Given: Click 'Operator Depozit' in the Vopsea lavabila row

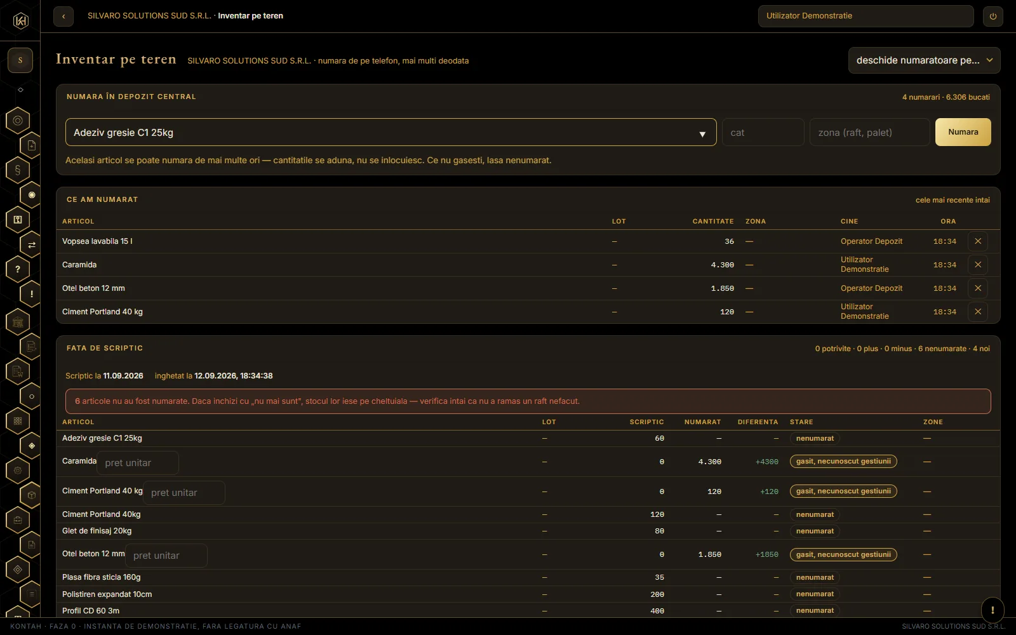Looking at the screenshot, I should click(871, 241).
